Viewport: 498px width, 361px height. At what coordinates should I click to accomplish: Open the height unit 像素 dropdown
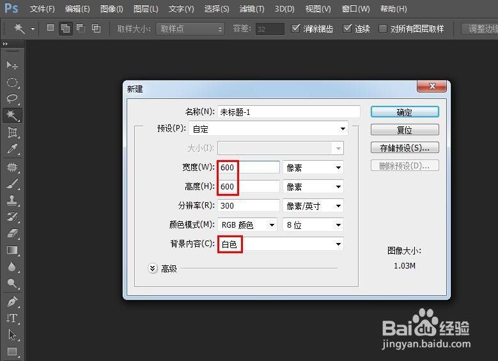313,187
